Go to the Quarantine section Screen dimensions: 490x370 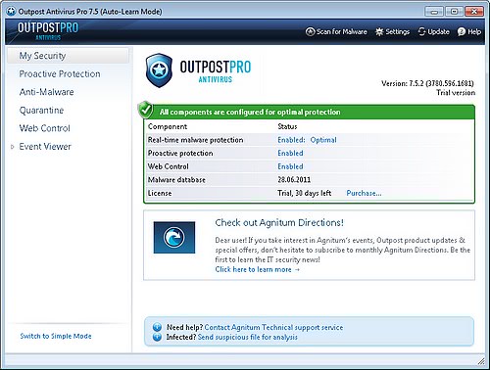(41, 111)
